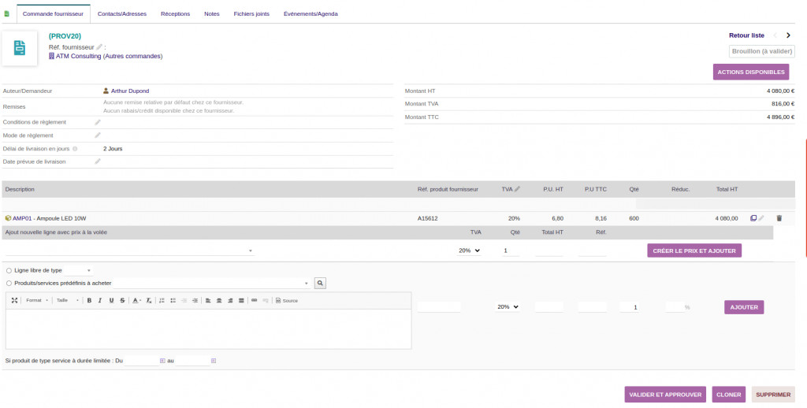Open the Fichiers joints tab

[x=251, y=13]
